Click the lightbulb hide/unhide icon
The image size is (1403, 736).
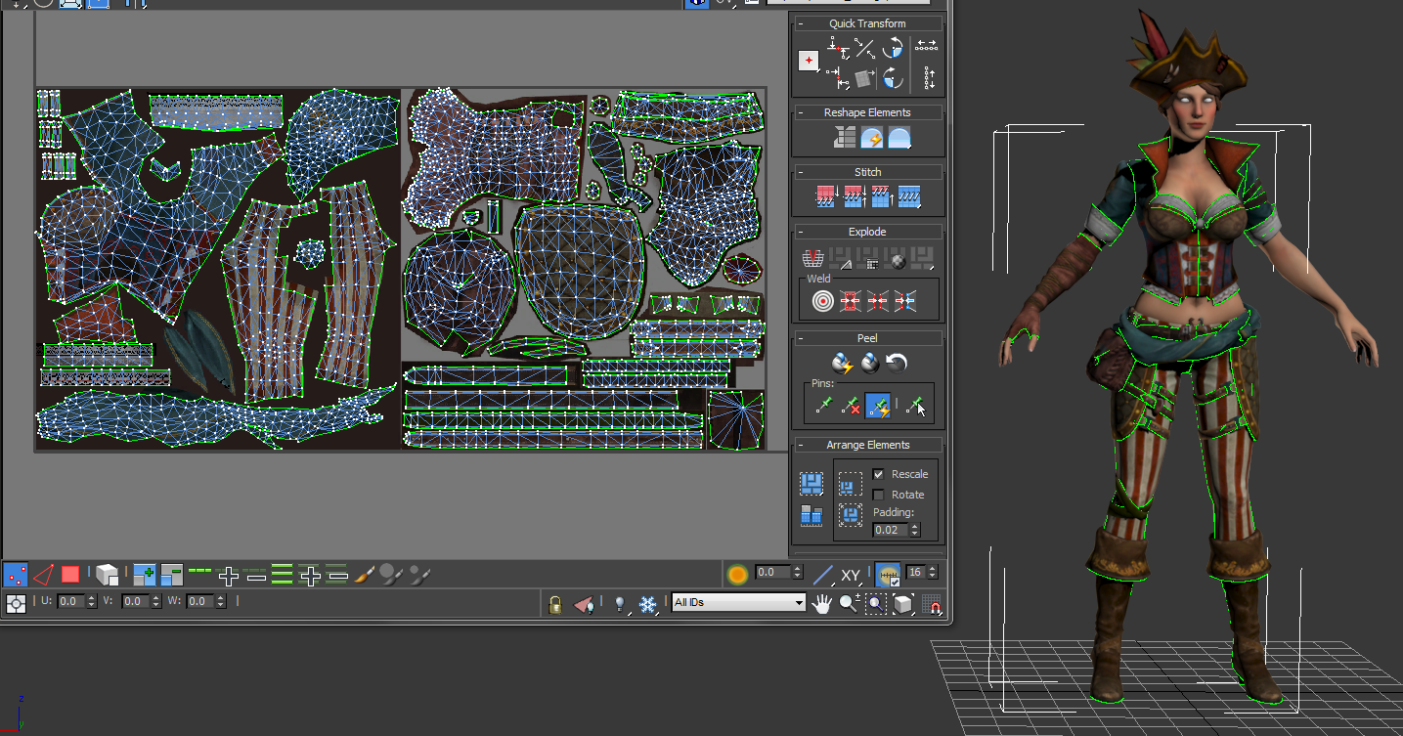[x=620, y=605]
